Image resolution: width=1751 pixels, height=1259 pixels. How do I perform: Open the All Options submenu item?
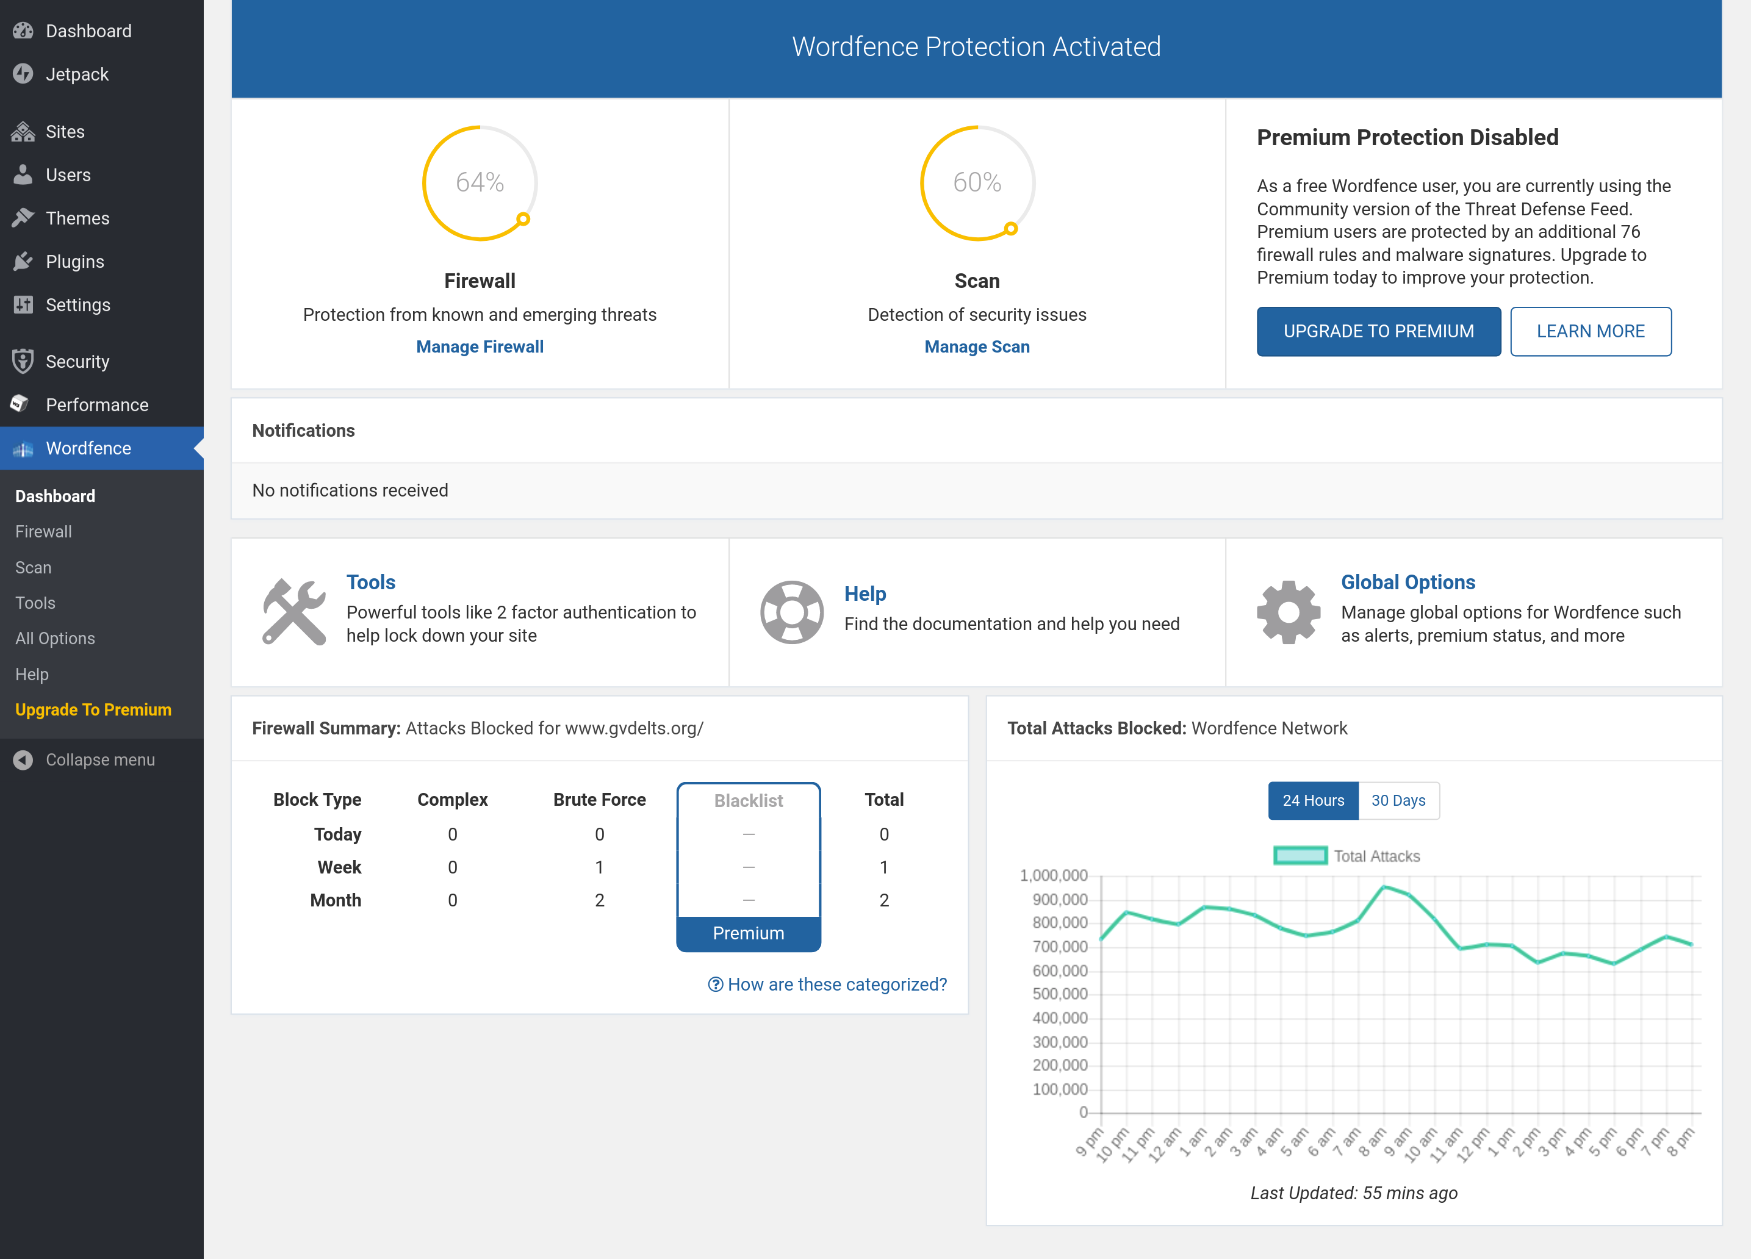click(55, 637)
